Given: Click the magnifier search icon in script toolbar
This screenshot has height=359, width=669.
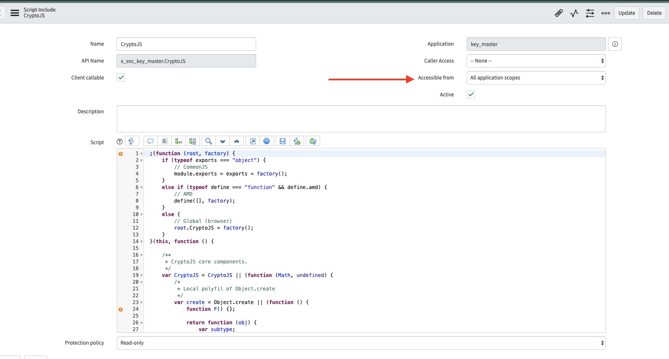Looking at the screenshot, I should tap(208, 141).
